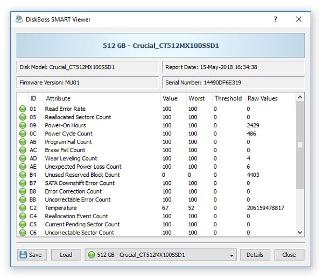Select the Uncorrectable Error Count attribute

coord(78,199)
